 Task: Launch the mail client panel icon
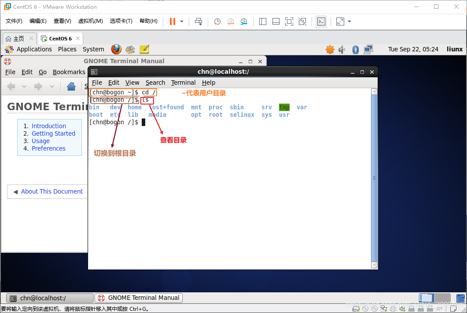click(x=130, y=49)
